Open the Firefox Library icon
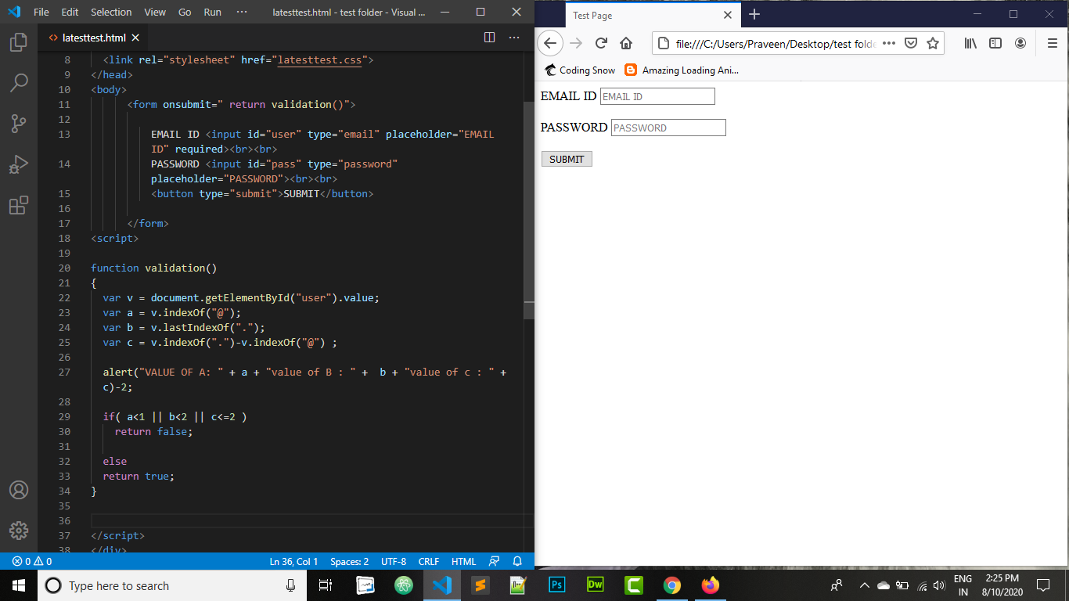This screenshot has width=1069, height=601. (x=970, y=44)
